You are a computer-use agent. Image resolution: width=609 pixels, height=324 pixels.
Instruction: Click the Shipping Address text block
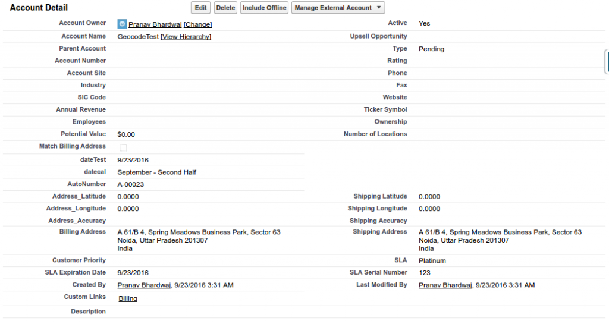coord(500,240)
